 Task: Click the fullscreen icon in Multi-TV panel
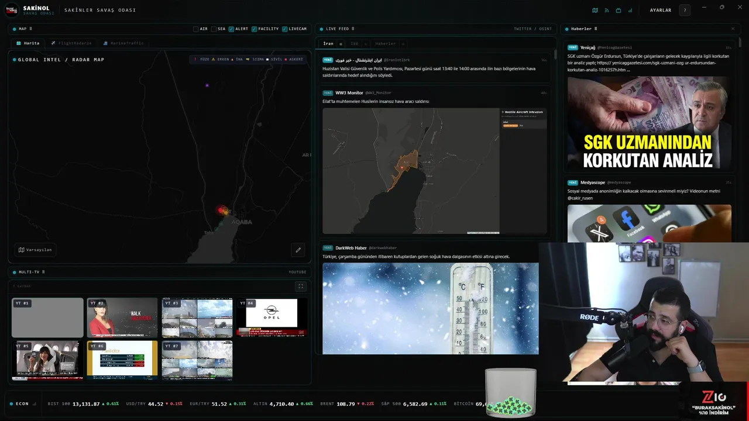301,286
